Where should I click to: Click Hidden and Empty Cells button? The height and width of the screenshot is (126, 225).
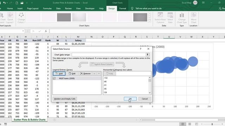[65, 99]
